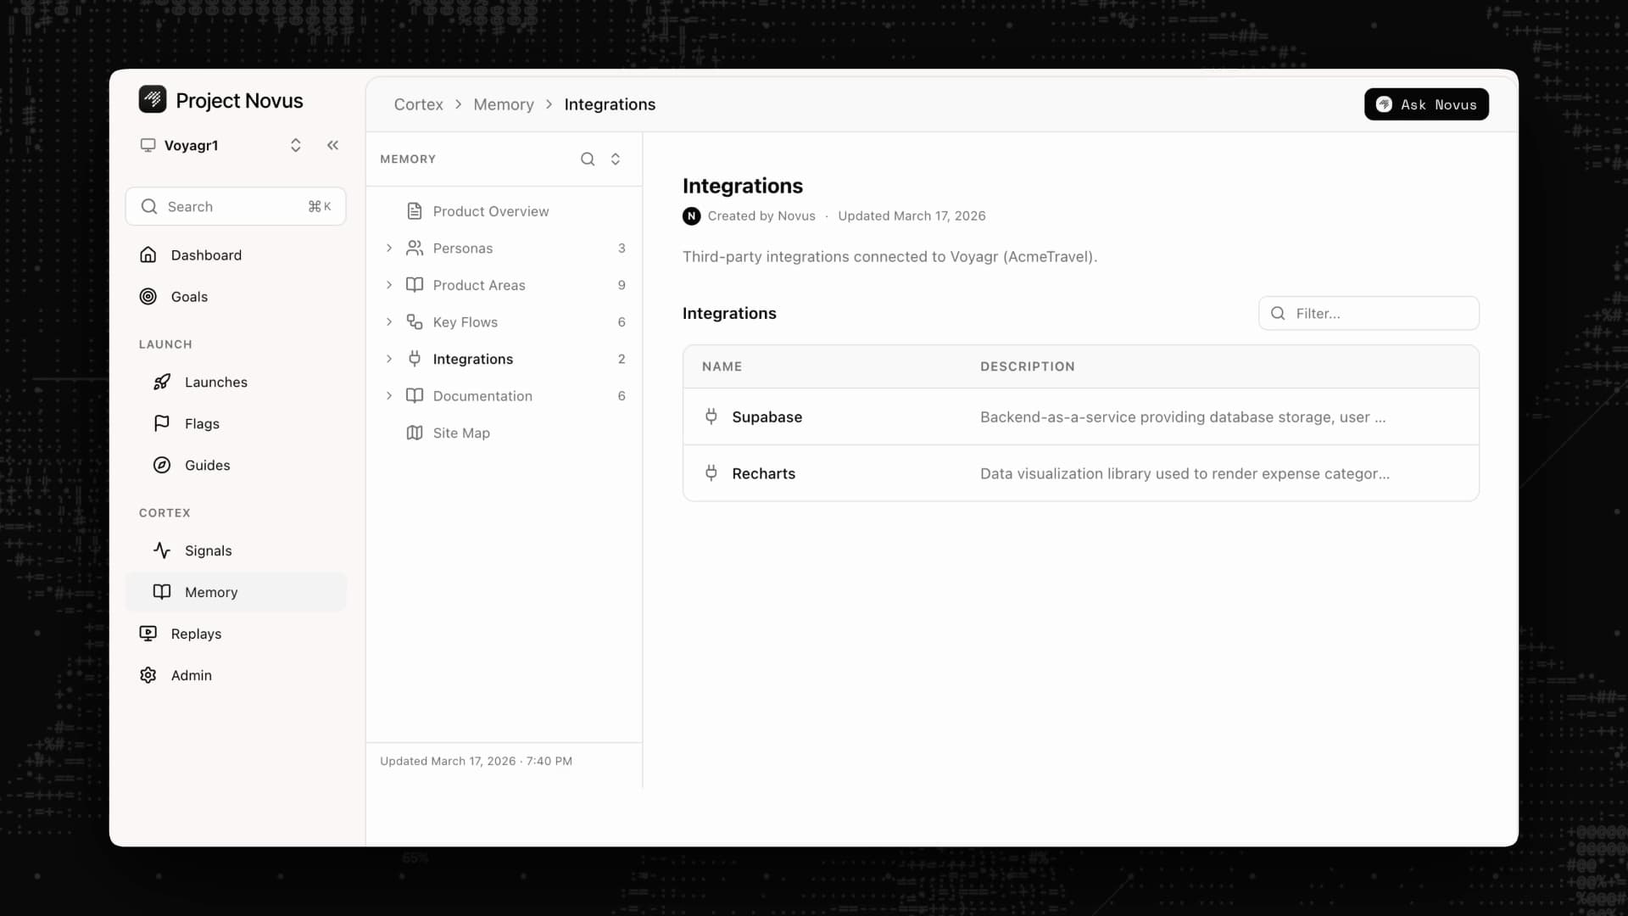Open the Voyagr1 project switcher dropdown
This screenshot has width=1628, height=916.
tap(295, 145)
